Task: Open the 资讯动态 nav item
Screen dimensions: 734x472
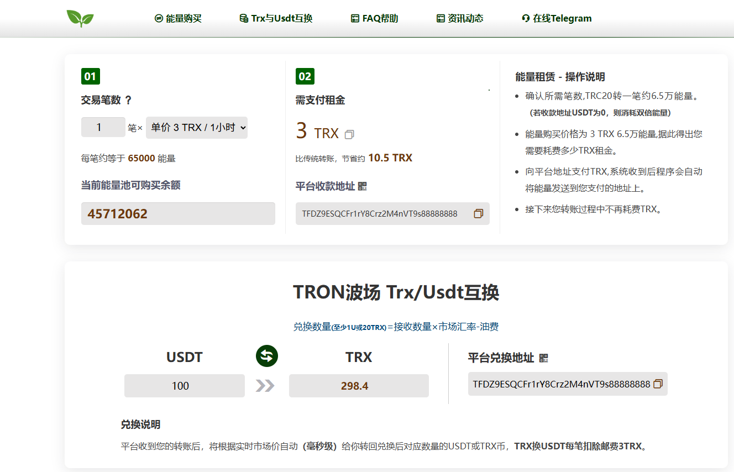Action: 460,18
